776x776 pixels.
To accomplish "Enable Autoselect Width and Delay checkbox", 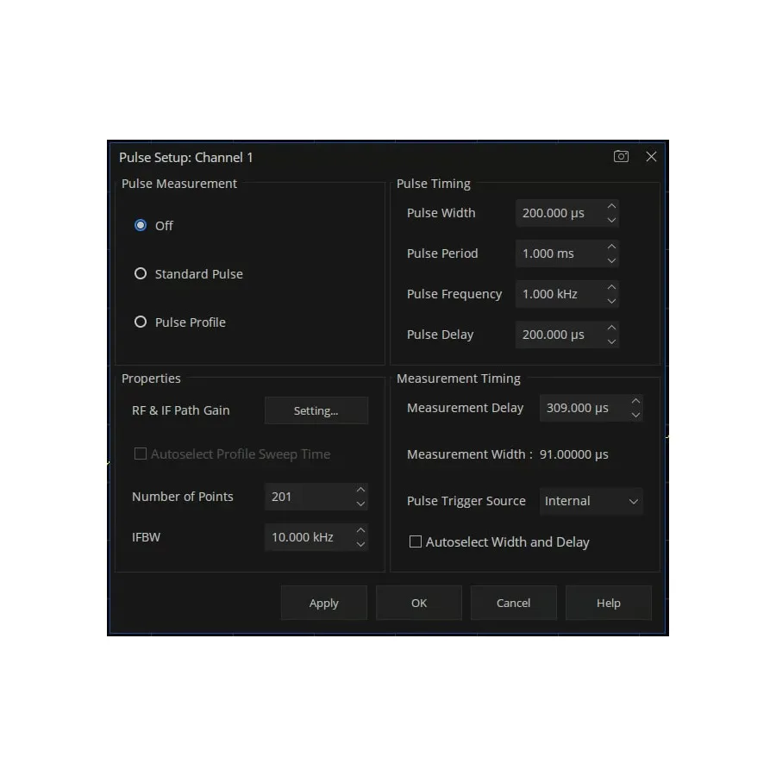I will coord(416,541).
